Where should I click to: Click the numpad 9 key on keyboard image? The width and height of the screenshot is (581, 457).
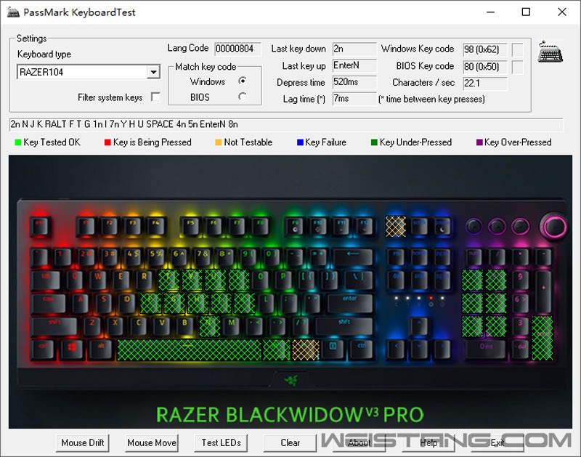click(520, 279)
